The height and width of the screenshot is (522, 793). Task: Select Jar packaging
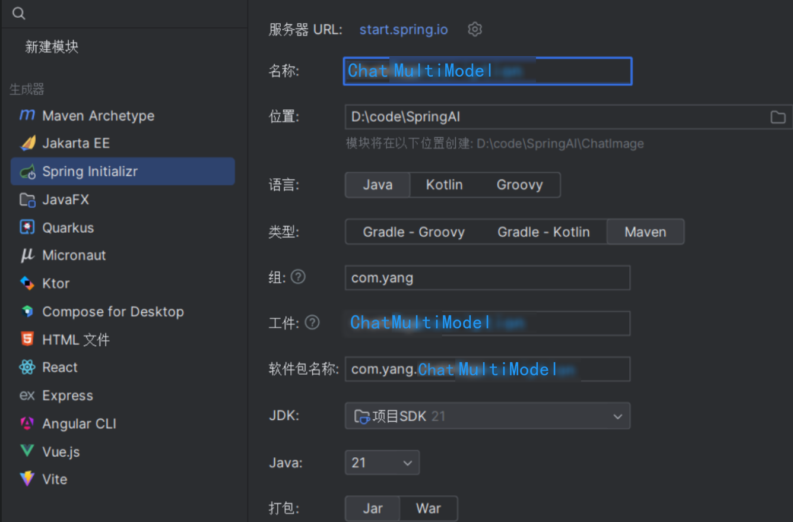pos(373,508)
